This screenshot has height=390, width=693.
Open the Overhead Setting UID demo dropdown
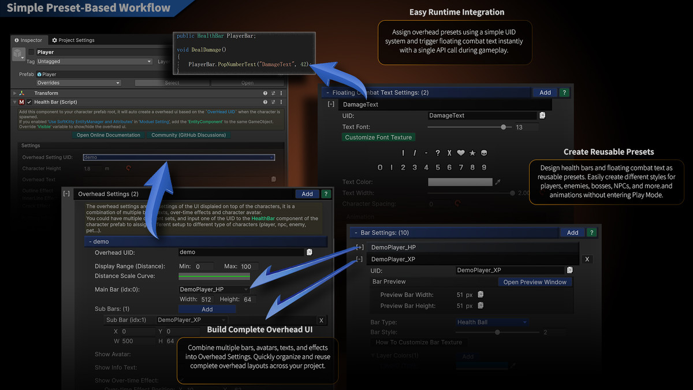point(178,157)
